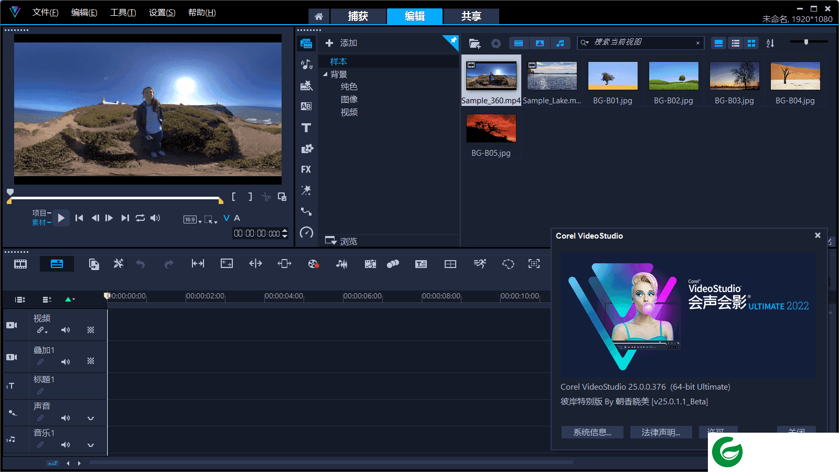The height and width of the screenshot is (472, 839).
Task: Open the resize/crop mode dropdown
Action: (211, 220)
